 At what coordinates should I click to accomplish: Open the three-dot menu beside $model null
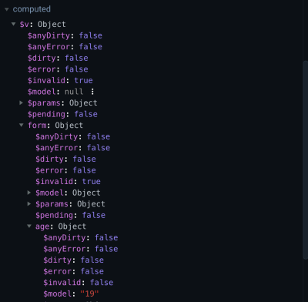point(92,92)
